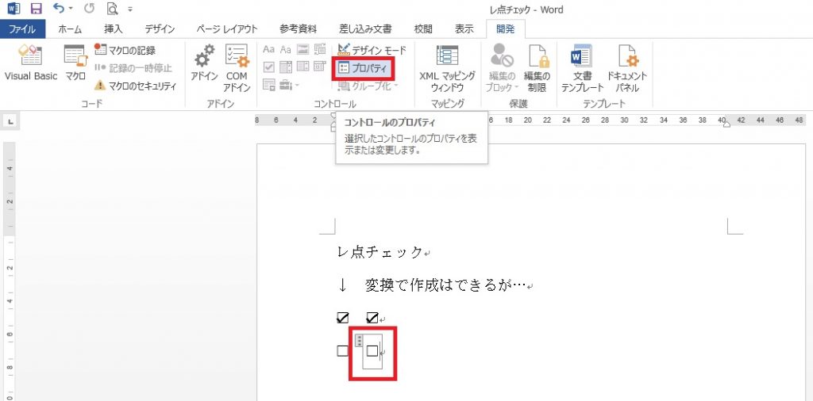Expand the Customize Quick Access Toolbar dropdown
Viewport: 813px width, 401px height.
click(130, 10)
